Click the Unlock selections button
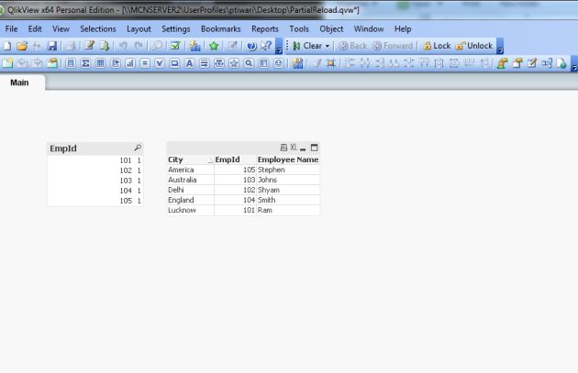Viewport: 578px width, 373px height. click(x=474, y=46)
